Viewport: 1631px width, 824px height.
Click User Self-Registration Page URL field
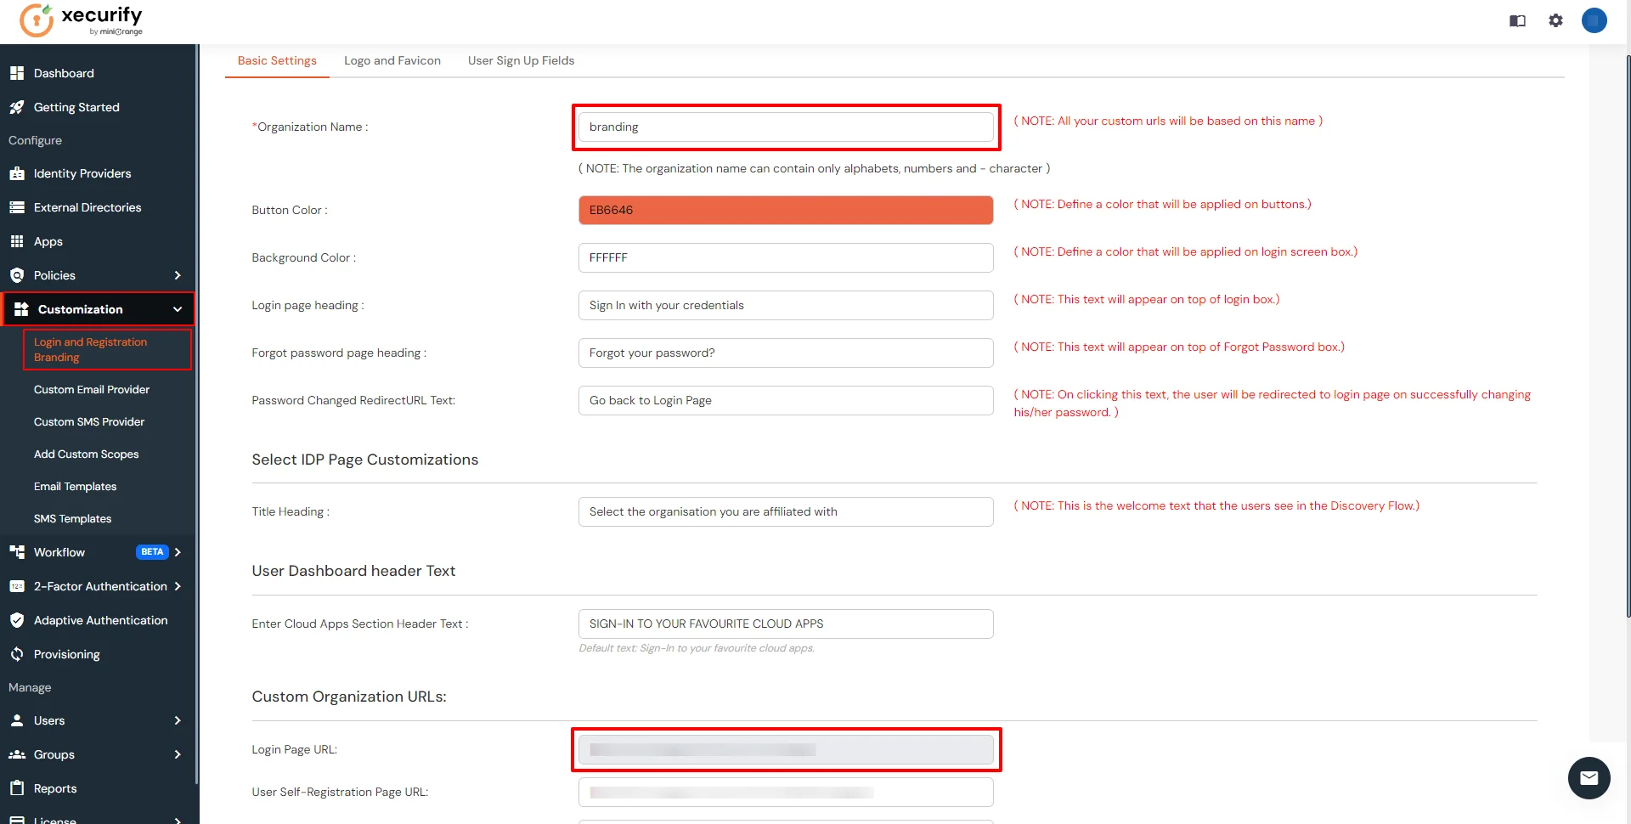coord(786,792)
